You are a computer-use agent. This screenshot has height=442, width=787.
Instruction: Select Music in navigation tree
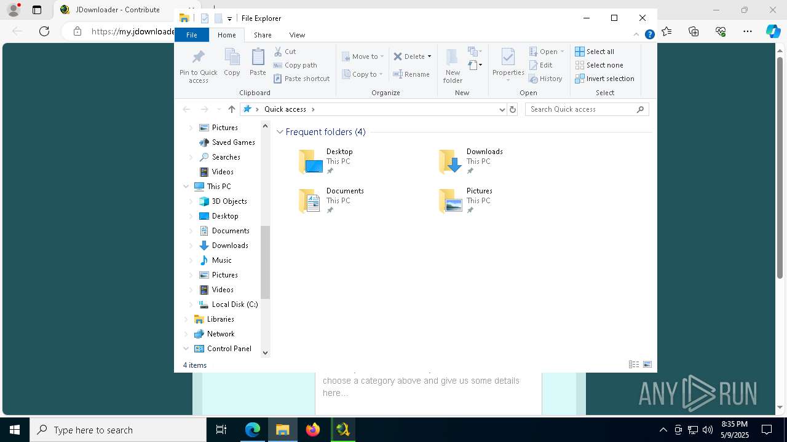[x=221, y=260]
